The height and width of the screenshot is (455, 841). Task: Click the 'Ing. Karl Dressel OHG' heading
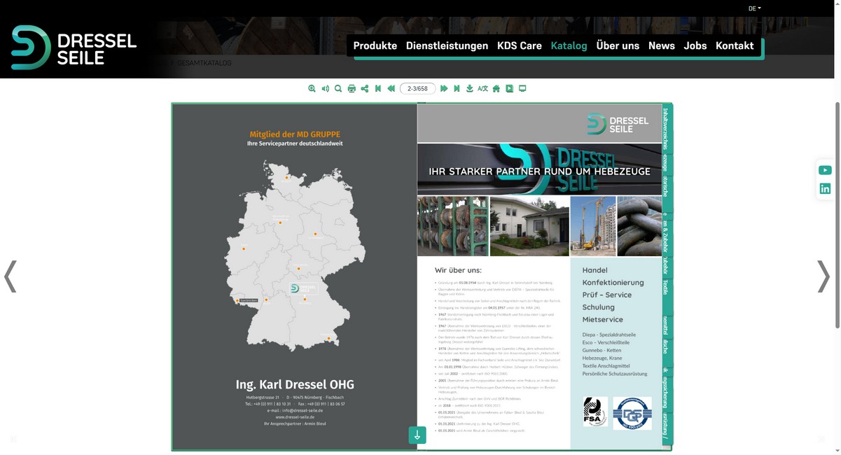click(295, 385)
